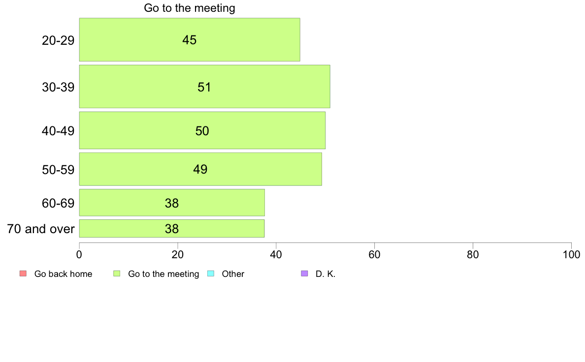Select the 70 and over bar
Image resolution: width=585 pixels, height=362 pixels.
pos(172,229)
